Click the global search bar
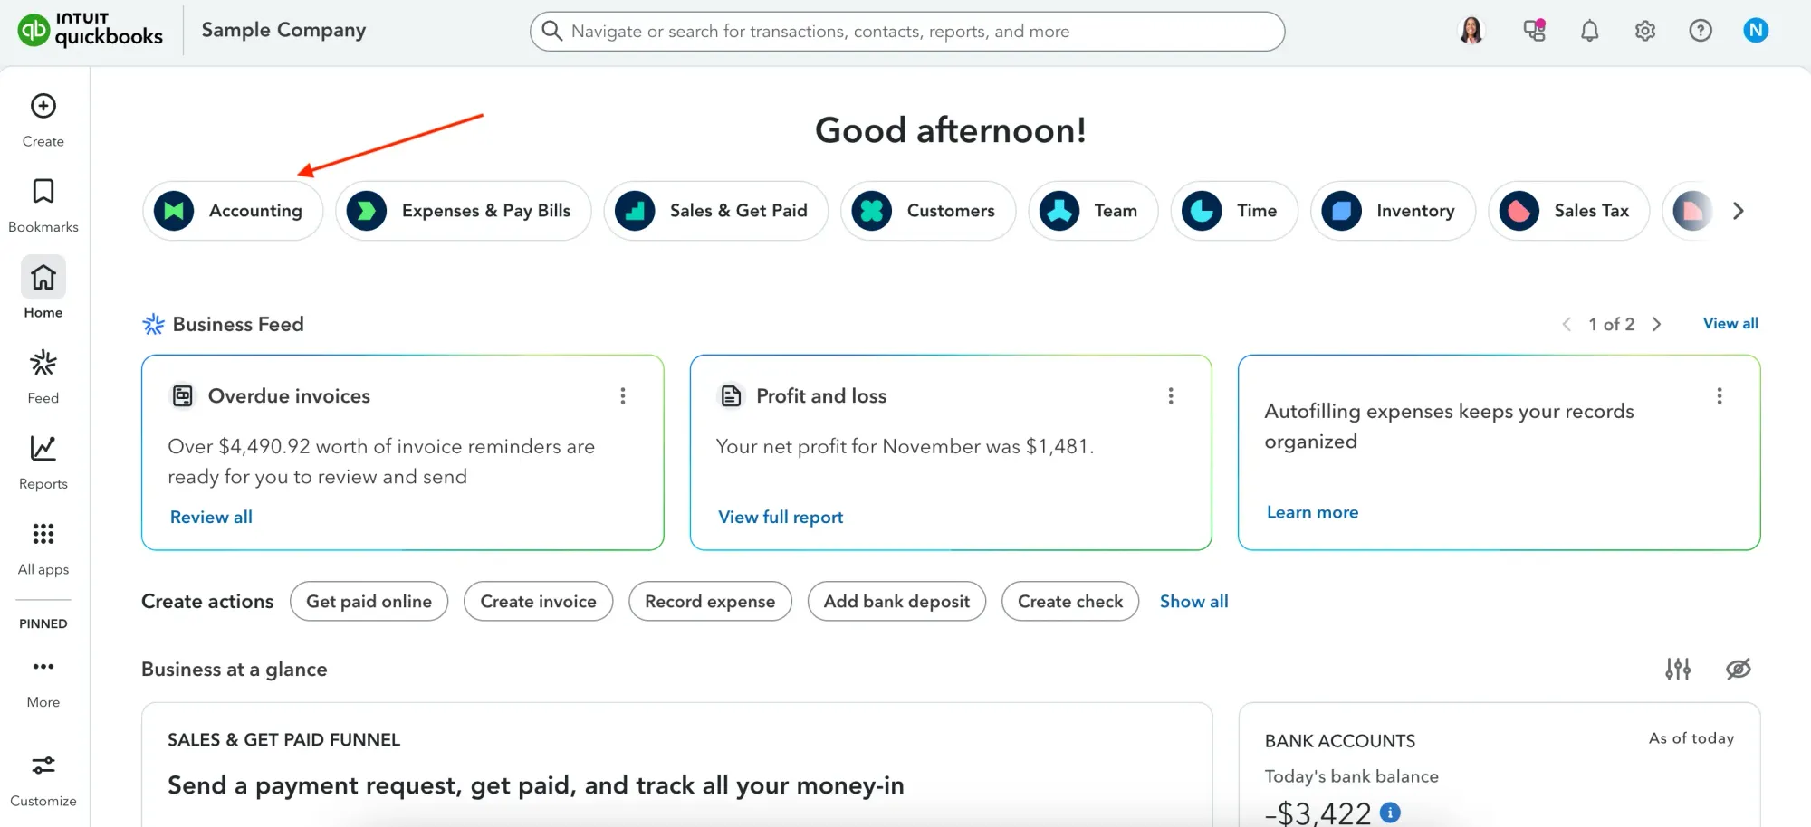The width and height of the screenshot is (1811, 827). click(x=905, y=31)
